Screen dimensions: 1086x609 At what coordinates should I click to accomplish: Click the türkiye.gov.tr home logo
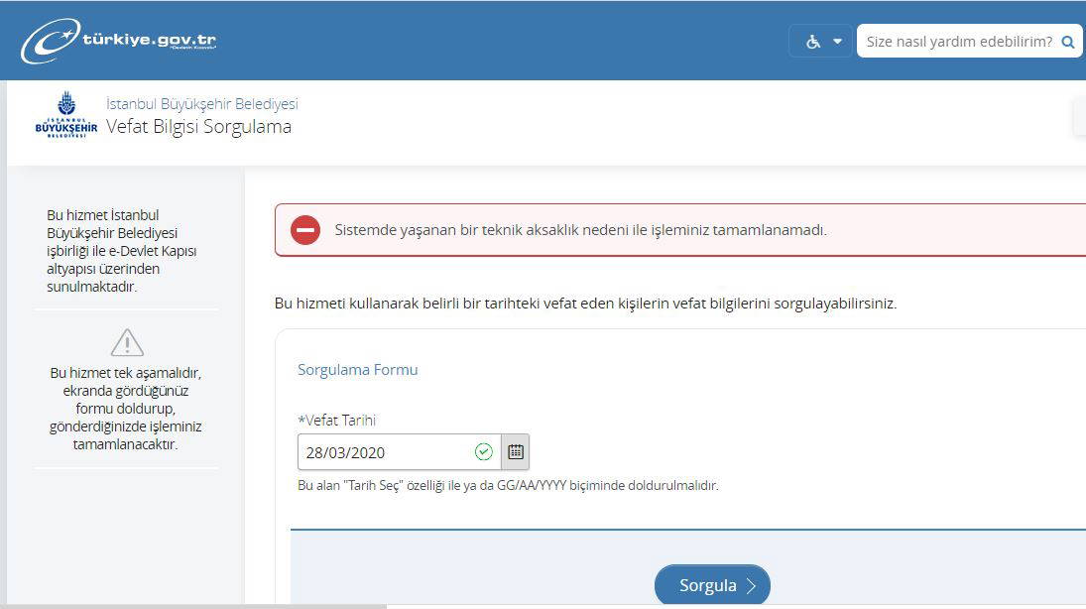[x=118, y=42]
